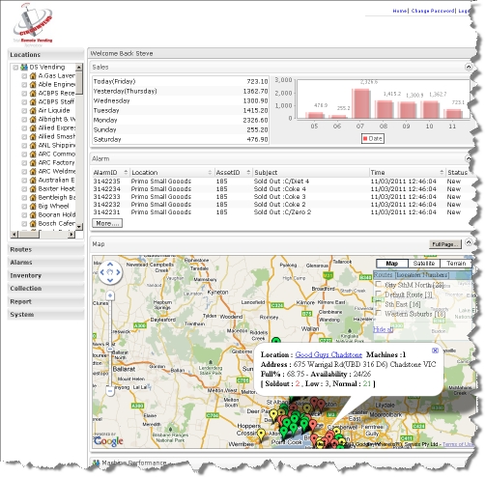Close the Good Guys Chadstone info popup
The width and height of the screenshot is (485, 477).
click(x=435, y=351)
